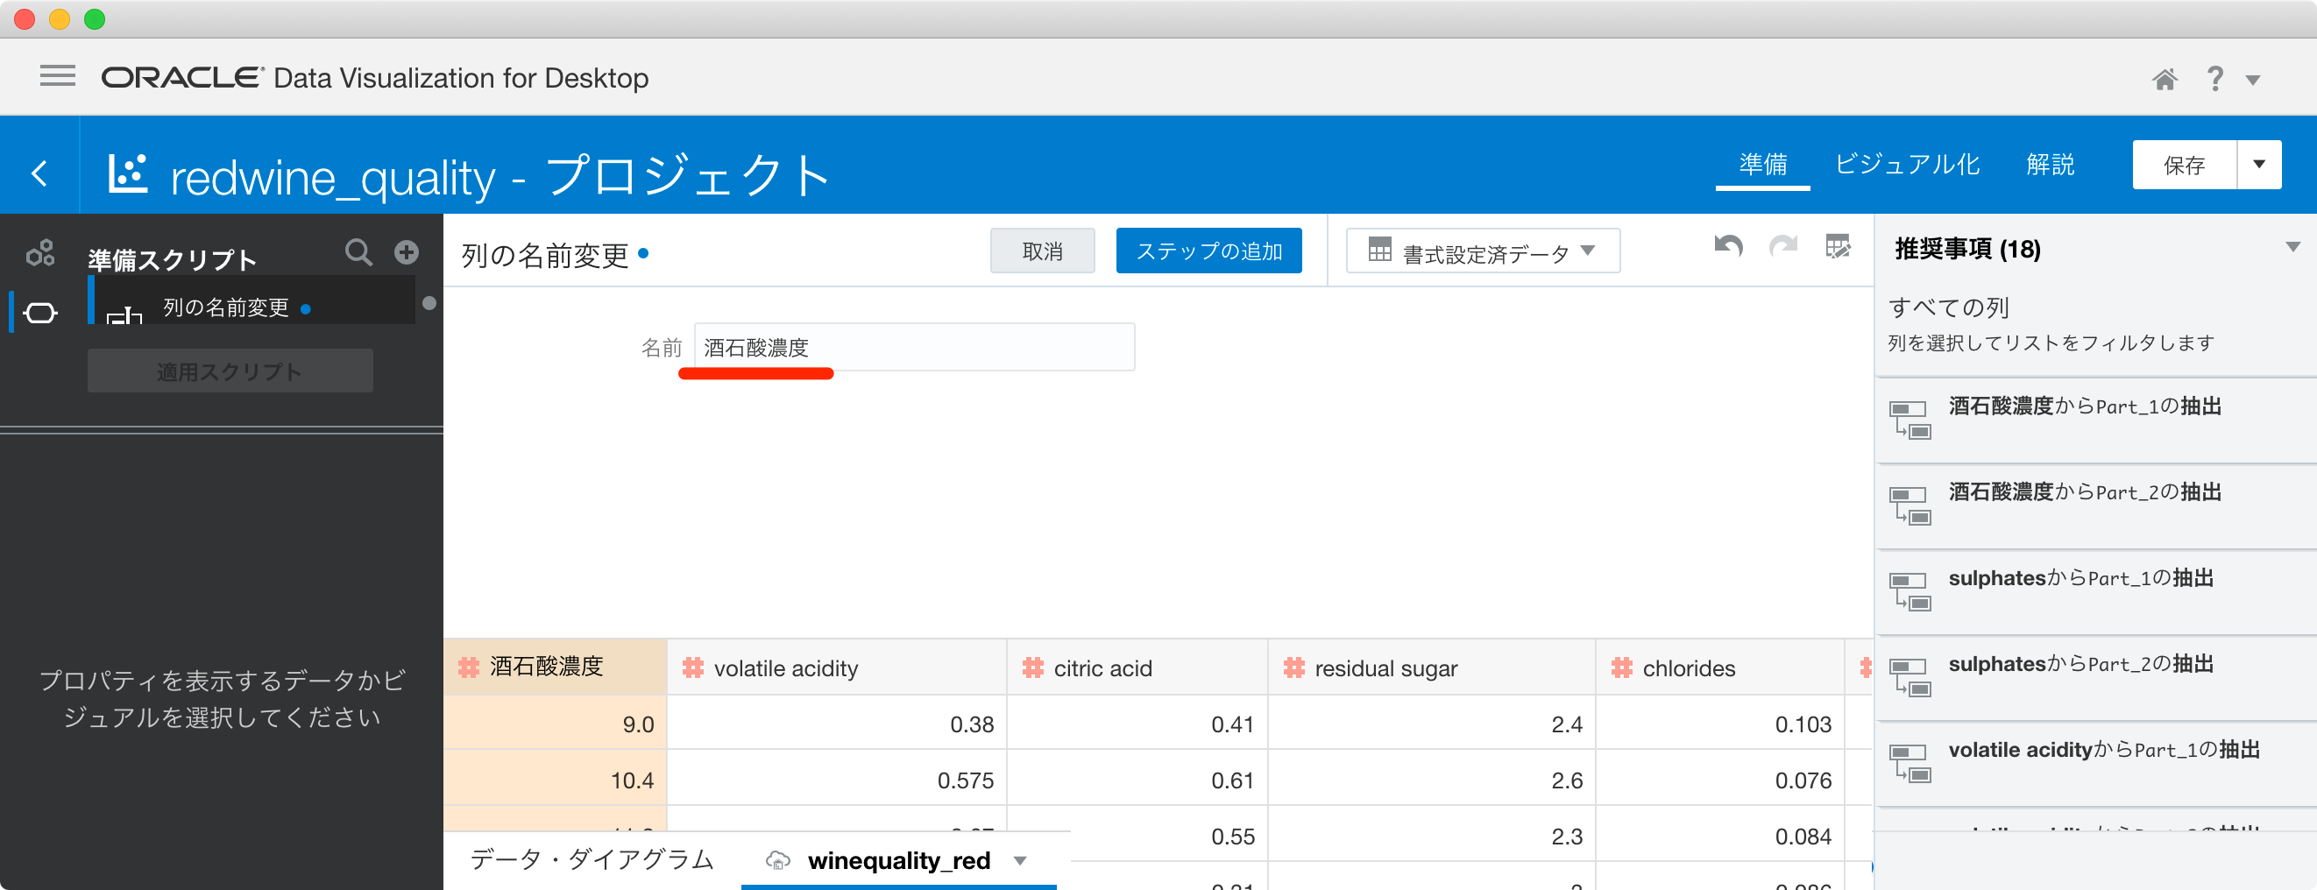
Task: Click the edit data table icon
Action: tap(1838, 246)
